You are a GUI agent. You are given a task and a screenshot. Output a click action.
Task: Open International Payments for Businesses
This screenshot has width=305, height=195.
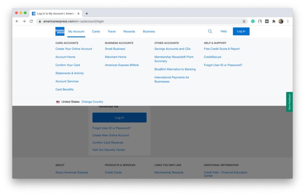click(172, 80)
